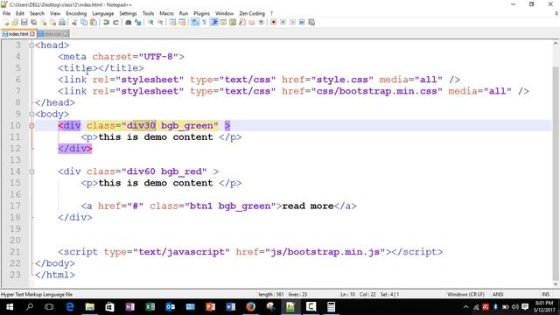Create a new file with the New toolbar icon

5,22
